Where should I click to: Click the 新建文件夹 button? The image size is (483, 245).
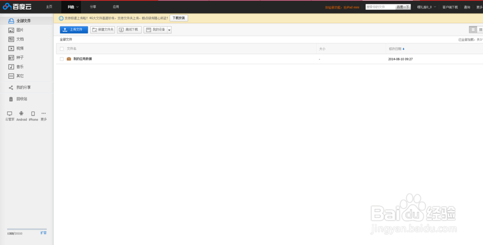[x=102, y=29]
